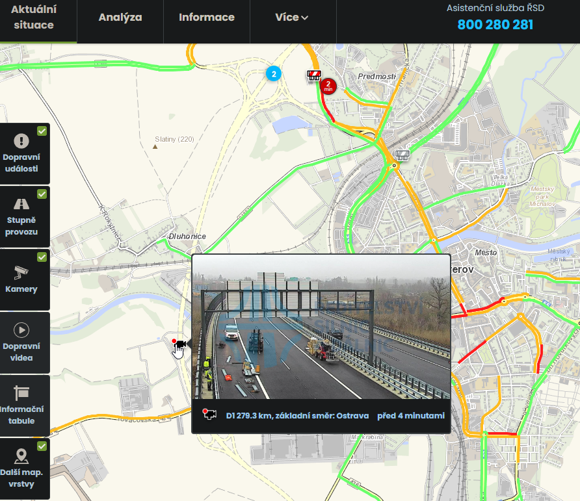The height and width of the screenshot is (501, 580).
Task: Switch to the Informace tab
Action: [x=207, y=18]
